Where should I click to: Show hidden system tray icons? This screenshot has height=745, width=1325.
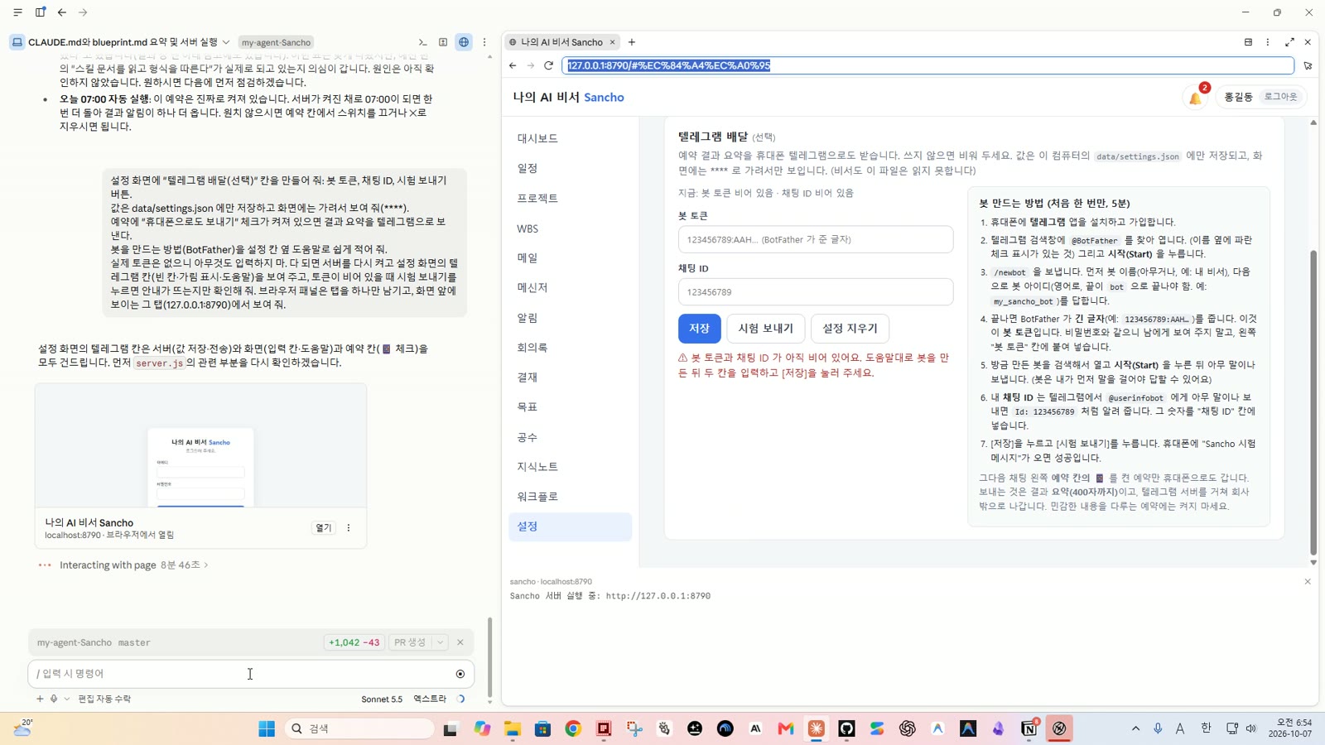click(1135, 728)
